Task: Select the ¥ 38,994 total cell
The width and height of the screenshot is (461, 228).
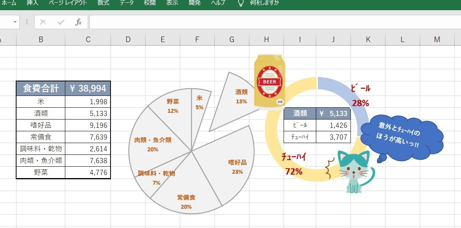Action: click(88, 88)
